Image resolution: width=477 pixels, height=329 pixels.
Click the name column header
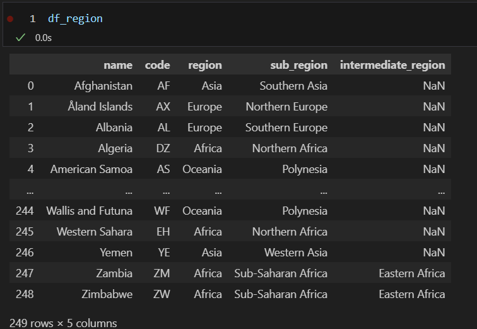pyautogui.click(x=118, y=65)
